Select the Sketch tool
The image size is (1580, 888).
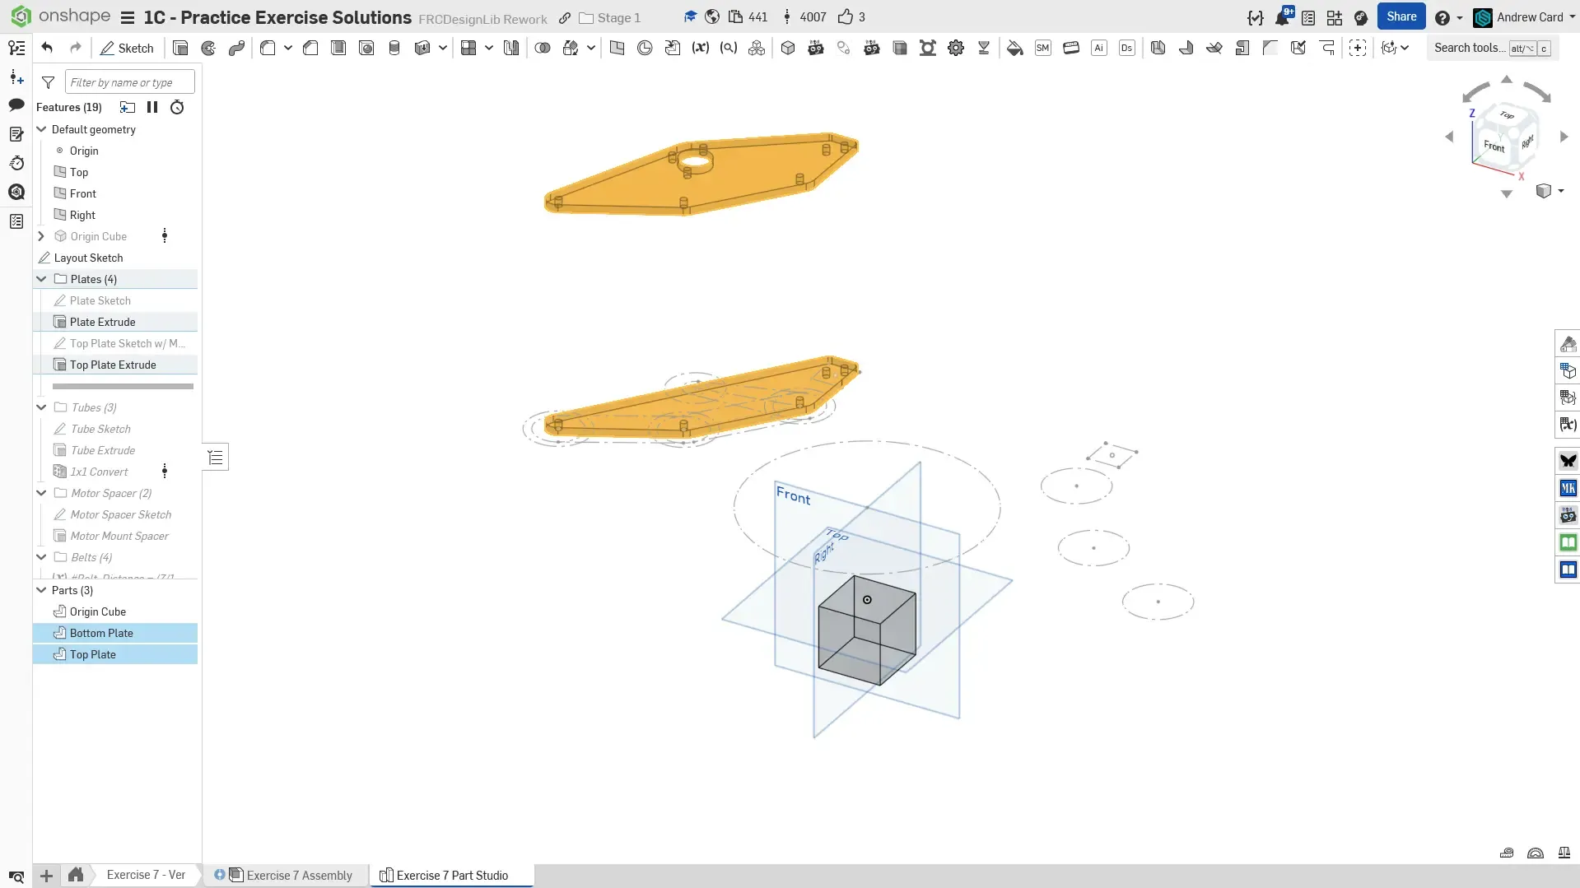[127, 49]
